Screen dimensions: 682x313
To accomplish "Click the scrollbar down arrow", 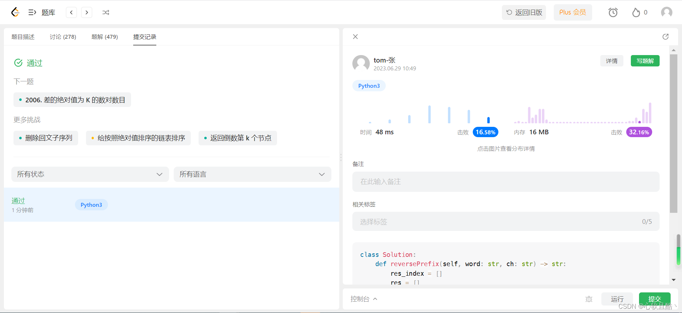I will (x=673, y=280).
